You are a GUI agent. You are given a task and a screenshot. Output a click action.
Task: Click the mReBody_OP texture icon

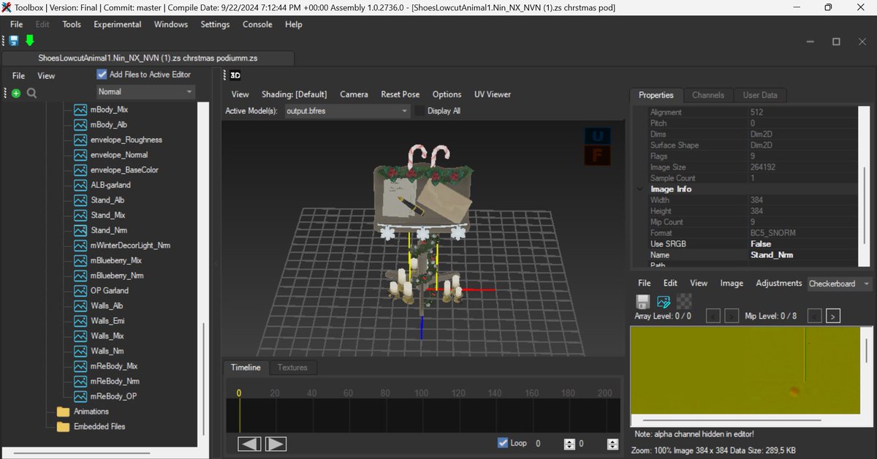(80, 396)
